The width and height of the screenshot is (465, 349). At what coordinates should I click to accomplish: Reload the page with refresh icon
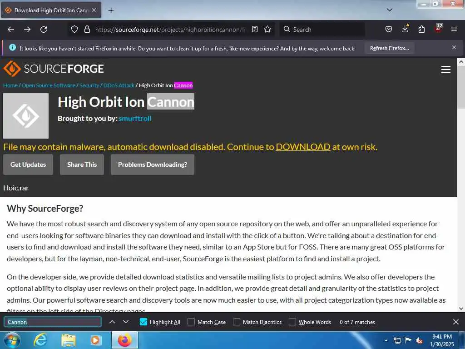(44, 30)
